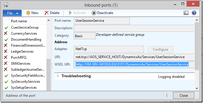Select SysSecurityServices port

tap(25, 82)
